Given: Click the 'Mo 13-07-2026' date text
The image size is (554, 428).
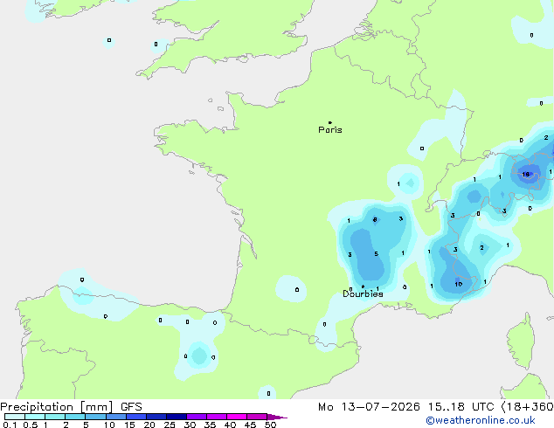Looking at the screenshot, I should point(369,407).
